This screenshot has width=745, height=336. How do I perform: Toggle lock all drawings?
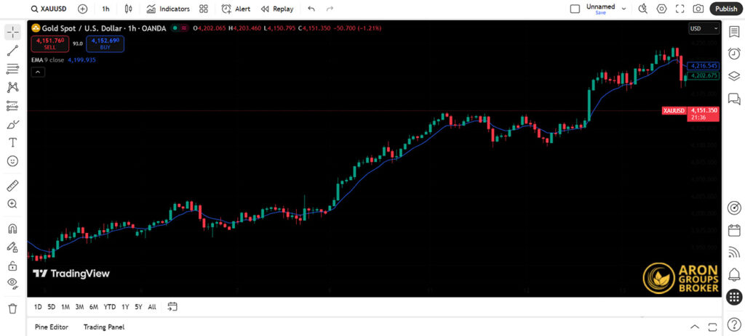click(12, 266)
